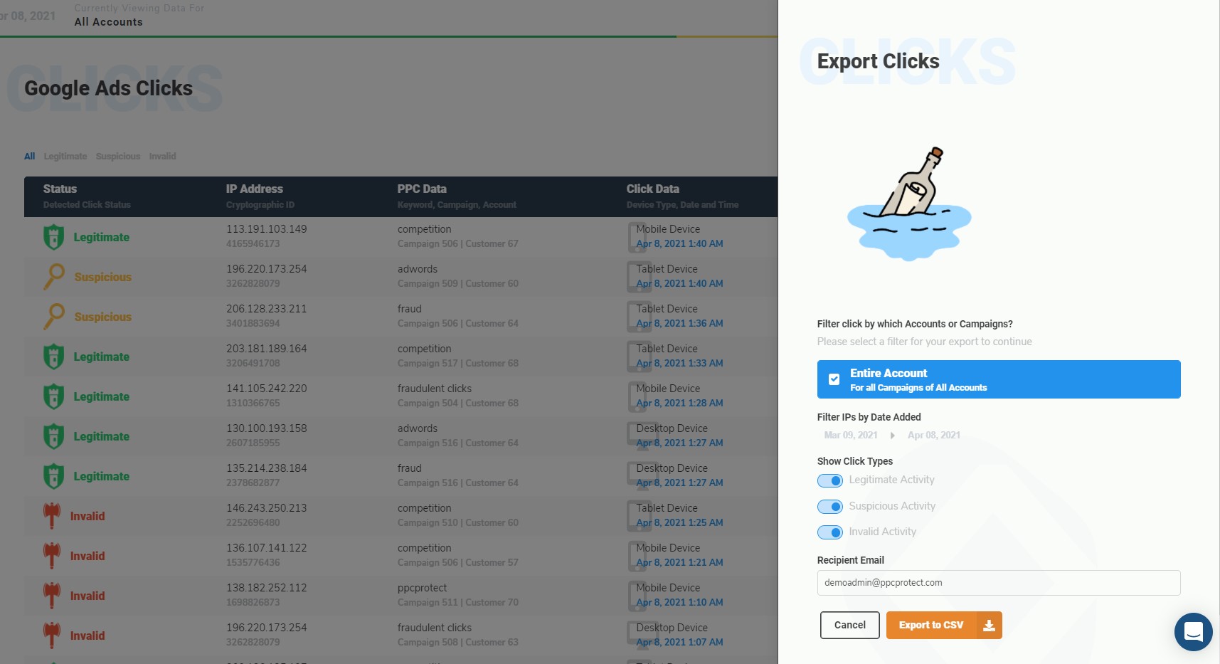The height and width of the screenshot is (664, 1220).
Task: Click the Status column header
Action: (60, 189)
